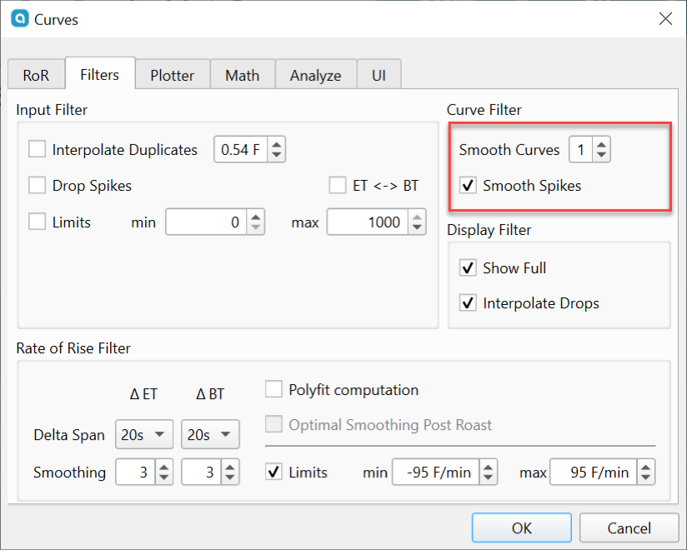Uncheck Limits in Rate of Rise Filter
Viewport: 687px width, 550px height.
273,472
